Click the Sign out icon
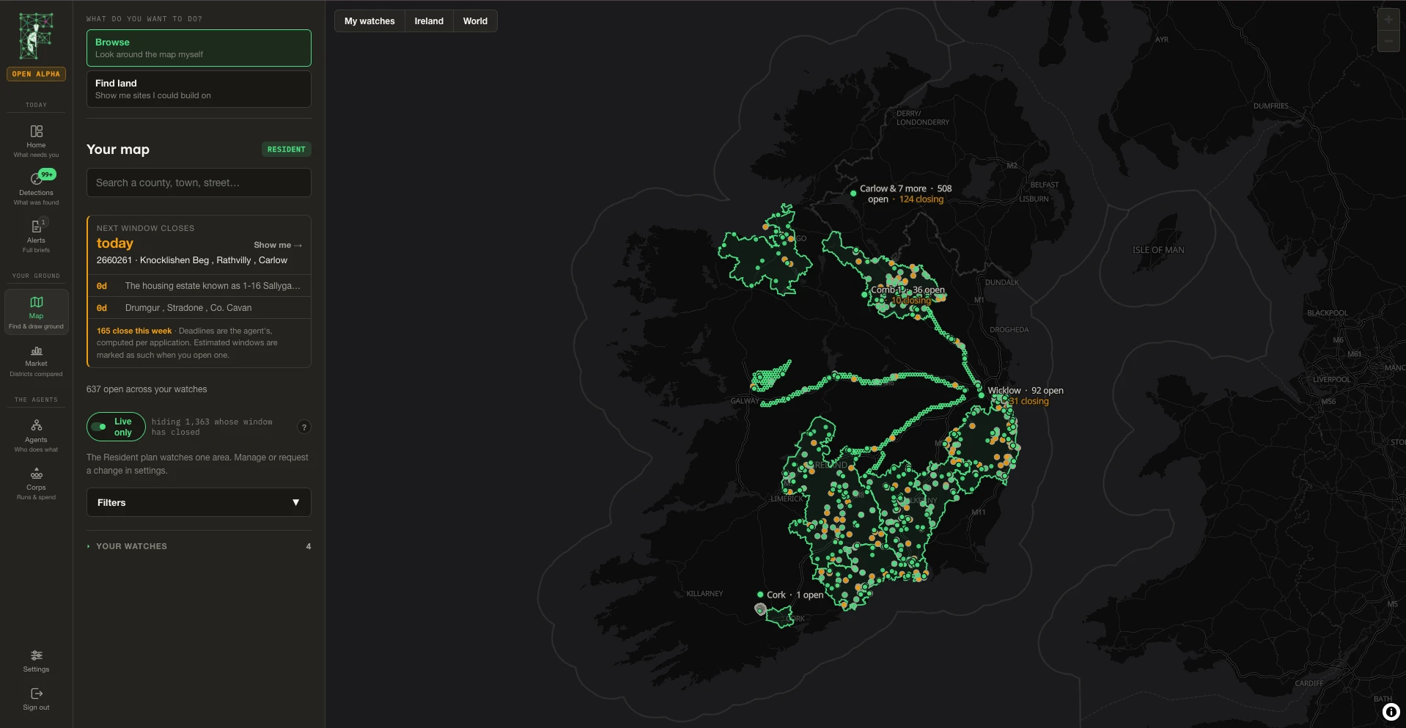This screenshot has height=728, width=1406. (36, 699)
